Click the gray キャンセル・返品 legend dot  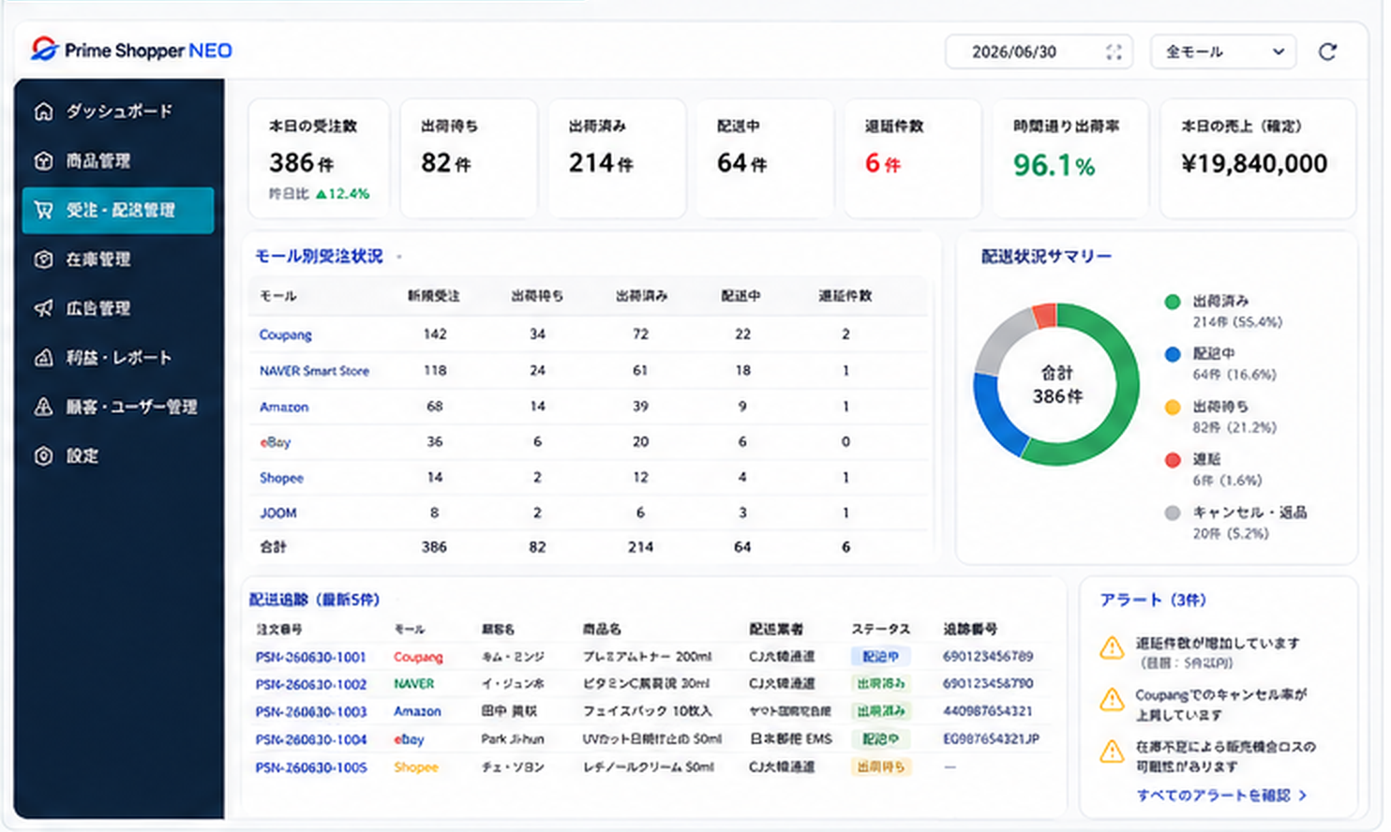[x=1172, y=513]
